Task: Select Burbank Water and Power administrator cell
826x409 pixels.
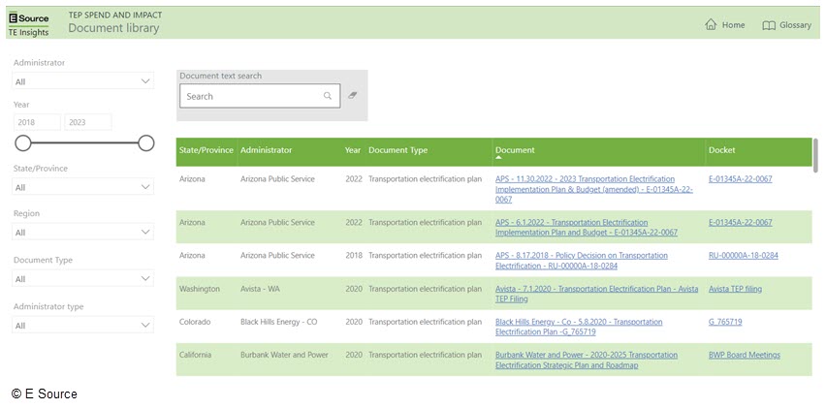Action: (284, 356)
